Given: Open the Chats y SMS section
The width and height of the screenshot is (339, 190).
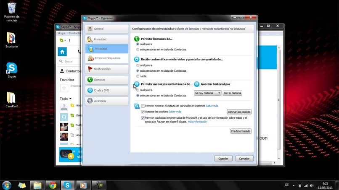Looking at the screenshot, I should coord(107,90).
